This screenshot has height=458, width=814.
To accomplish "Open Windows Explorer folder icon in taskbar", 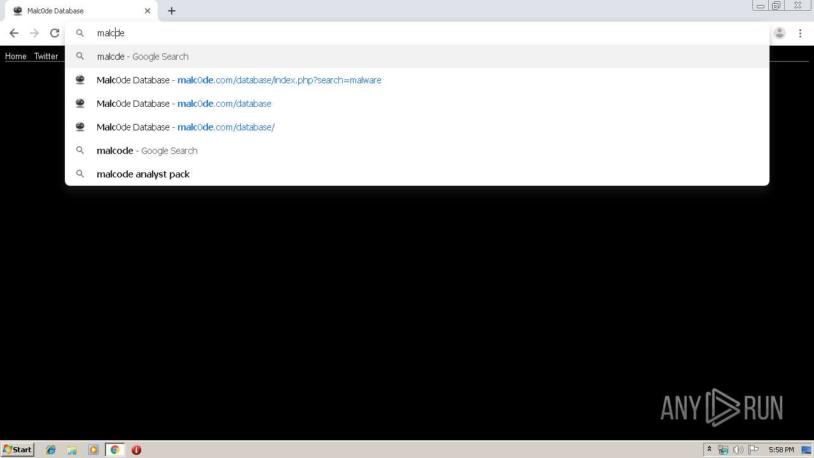I will [72, 450].
